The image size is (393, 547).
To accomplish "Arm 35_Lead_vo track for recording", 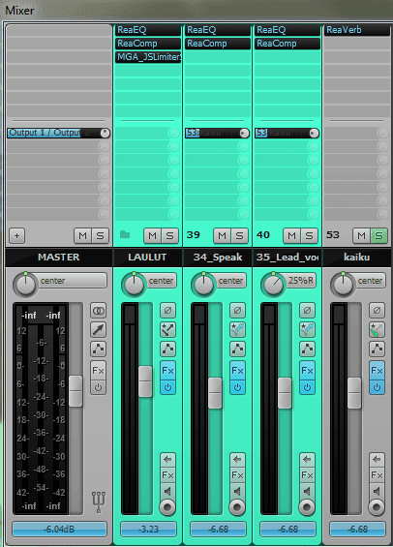I will 307,507.
